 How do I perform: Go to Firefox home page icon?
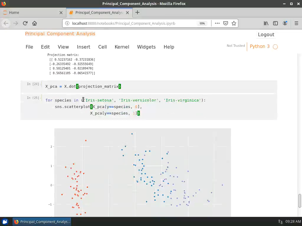click(x=35, y=23)
